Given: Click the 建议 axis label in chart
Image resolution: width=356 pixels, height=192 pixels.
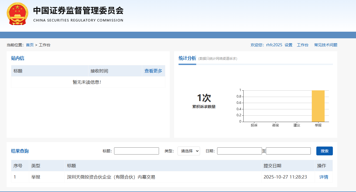Looking at the screenshot, I should pos(297,125).
